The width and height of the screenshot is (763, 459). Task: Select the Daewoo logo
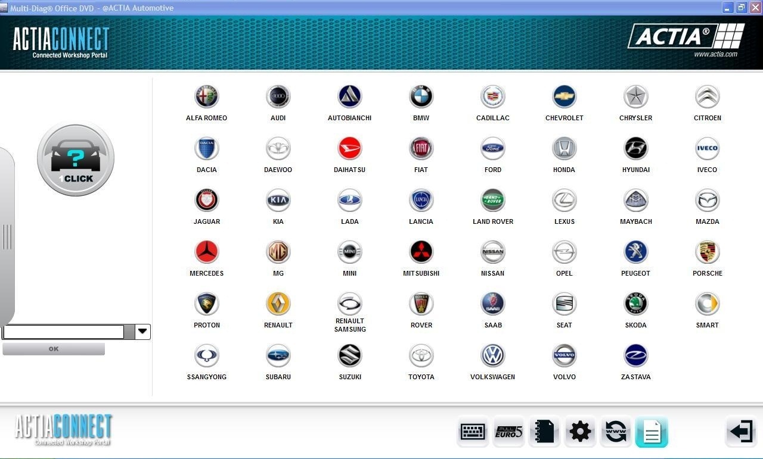pos(278,148)
